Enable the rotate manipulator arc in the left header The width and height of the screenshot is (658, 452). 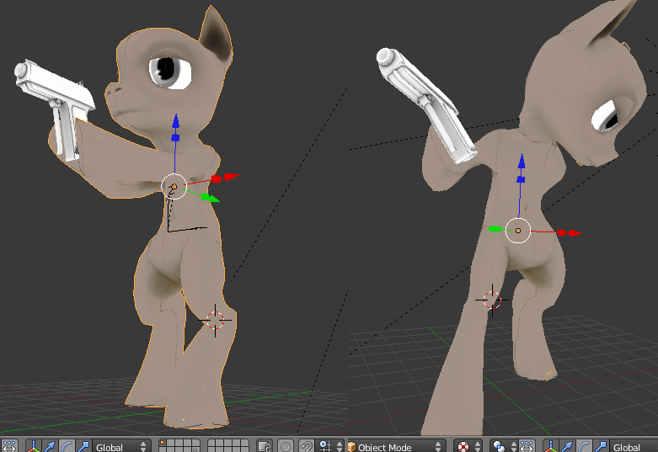tap(67, 446)
